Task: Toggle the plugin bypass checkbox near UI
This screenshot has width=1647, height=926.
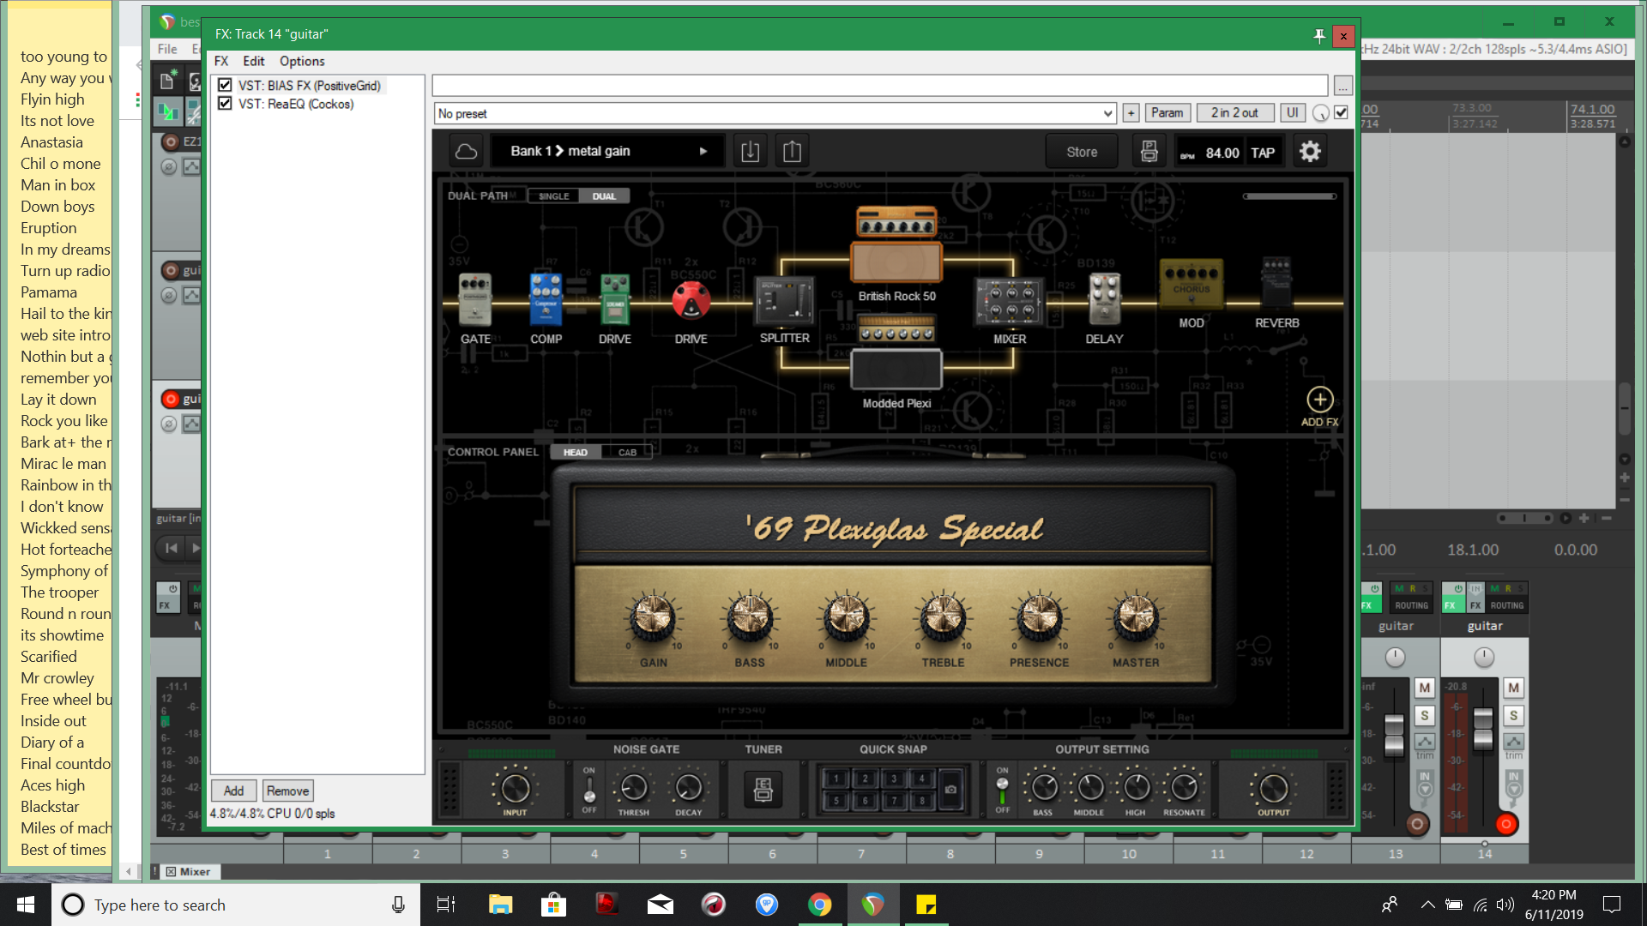Action: tap(1342, 112)
